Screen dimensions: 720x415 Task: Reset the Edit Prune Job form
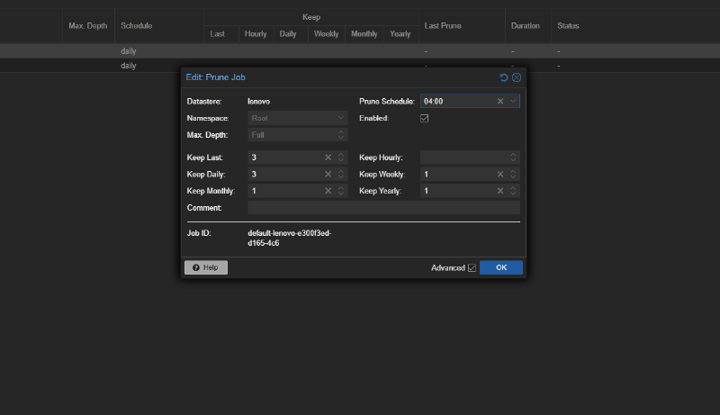[x=504, y=77]
